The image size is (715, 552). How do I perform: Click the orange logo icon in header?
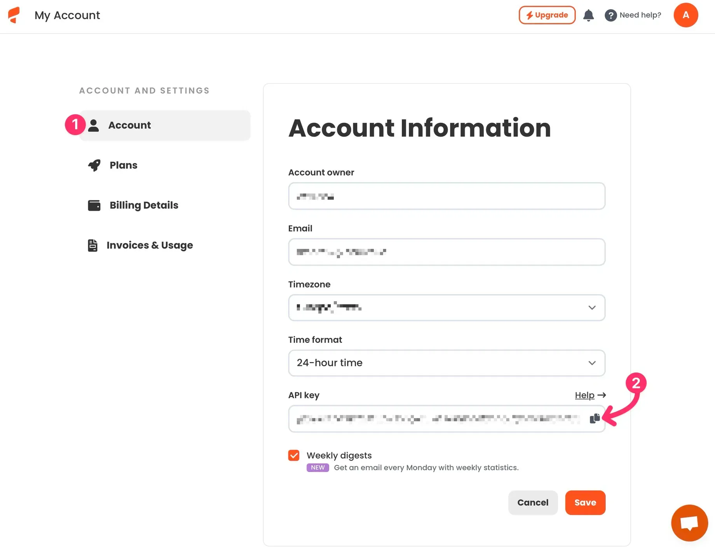click(x=14, y=15)
